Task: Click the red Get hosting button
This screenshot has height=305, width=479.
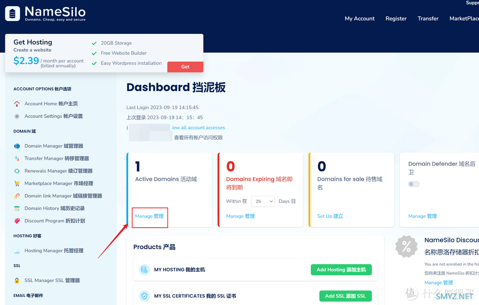Action: (185, 67)
